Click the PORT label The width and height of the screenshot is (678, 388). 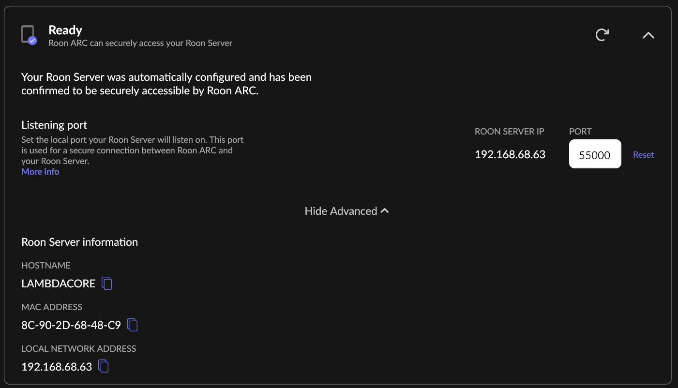580,132
